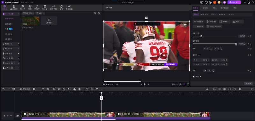Zoom in the timeline with plus icon
Screen dimensions: 255x121
pyautogui.click(x=252, y=89)
